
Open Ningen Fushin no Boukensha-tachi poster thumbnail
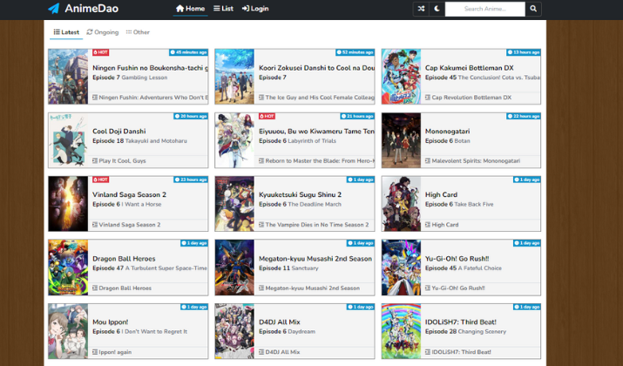68,77
